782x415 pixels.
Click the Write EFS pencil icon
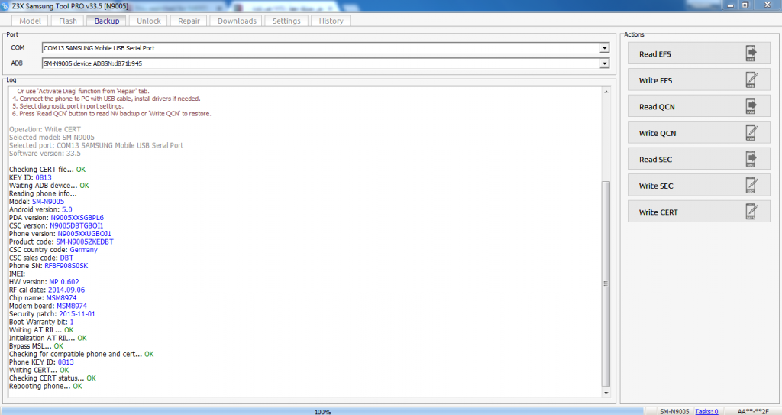pyautogui.click(x=751, y=80)
